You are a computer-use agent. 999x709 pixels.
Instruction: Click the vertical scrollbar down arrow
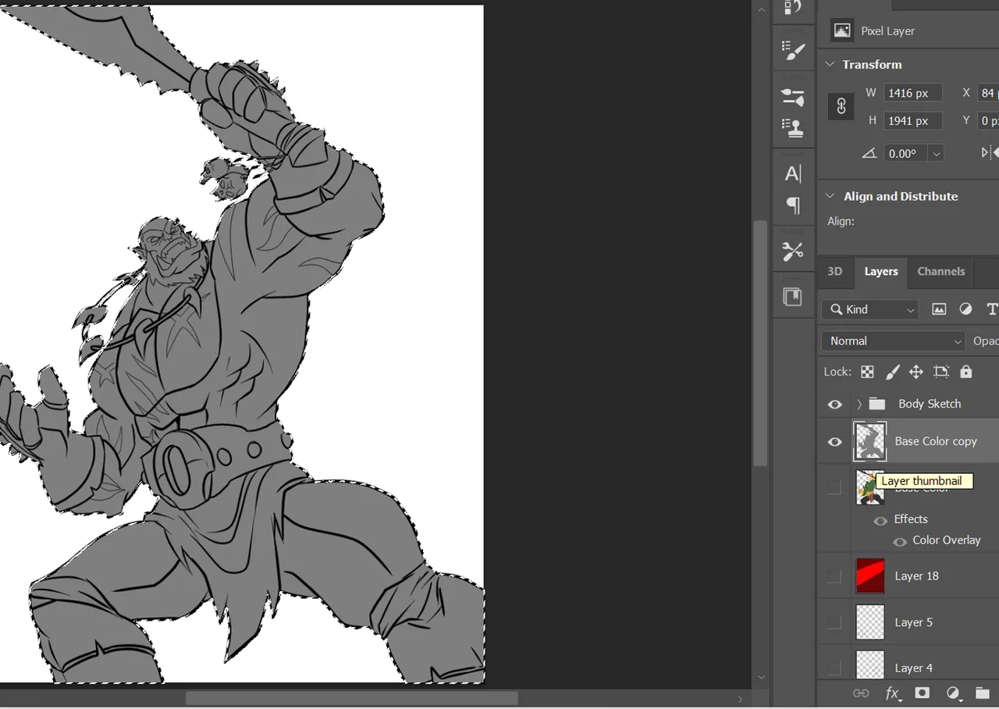tap(763, 678)
